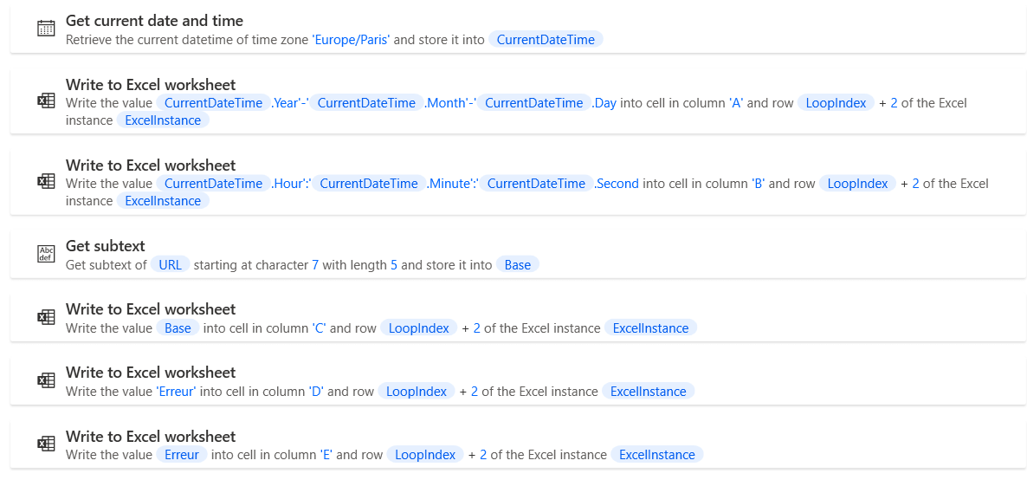1027x480 pixels.
Task: Click ExcelInstance chip in the column 'C' action
Action: (650, 328)
